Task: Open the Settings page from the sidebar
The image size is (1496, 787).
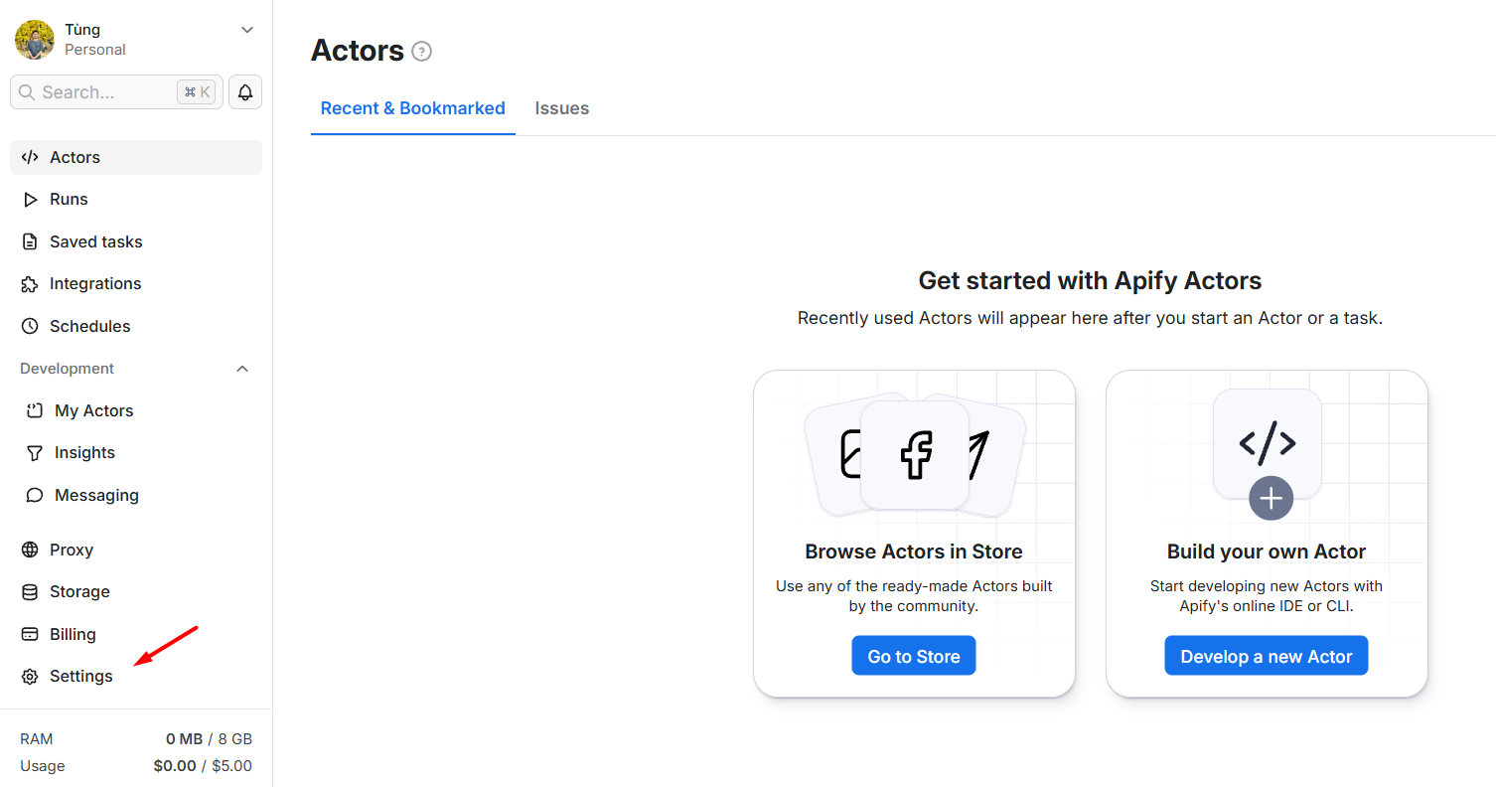Action: point(80,676)
